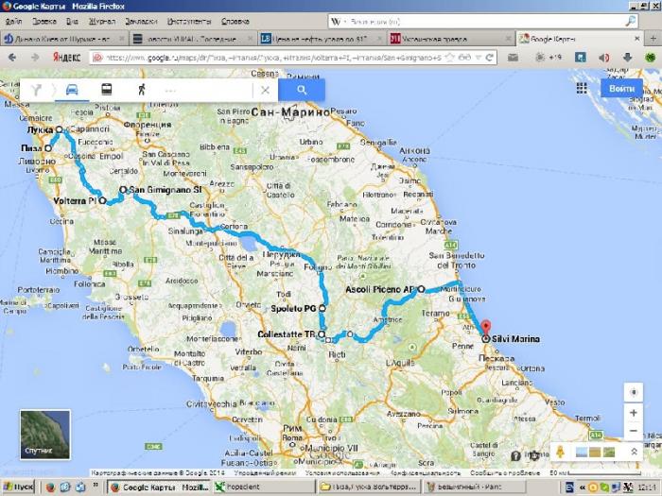Click the blue search magnifier button
Viewport: 662px width, 496px height.
tap(302, 90)
